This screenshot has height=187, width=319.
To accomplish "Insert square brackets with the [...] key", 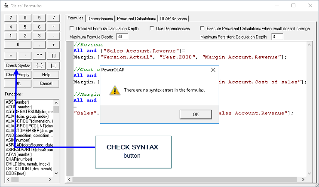I will point(53,65).
